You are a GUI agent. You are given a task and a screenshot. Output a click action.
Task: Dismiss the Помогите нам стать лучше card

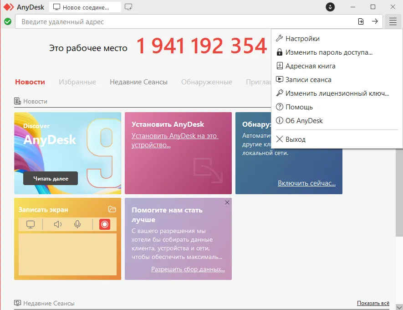pyautogui.click(x=227, y=202)
